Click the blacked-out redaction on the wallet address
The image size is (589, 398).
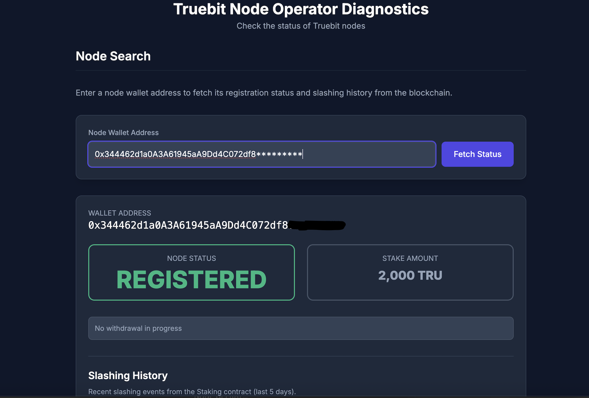click(x=317, y=225)
